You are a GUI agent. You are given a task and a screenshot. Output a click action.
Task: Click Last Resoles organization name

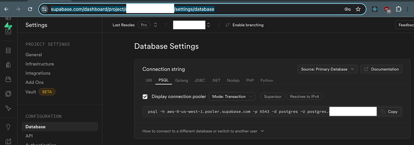tap(124, 25)
